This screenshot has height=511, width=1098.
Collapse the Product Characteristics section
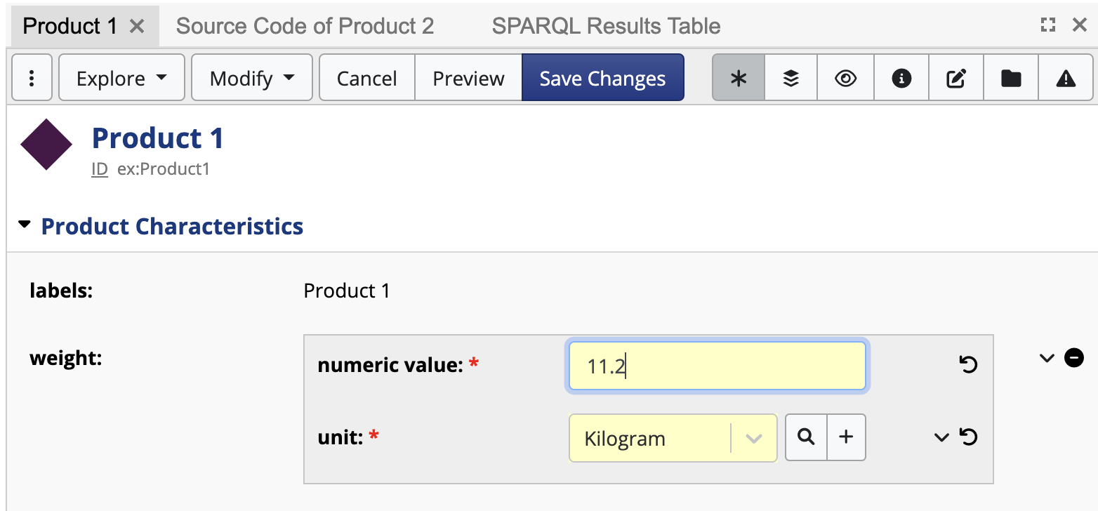(25, 226)
